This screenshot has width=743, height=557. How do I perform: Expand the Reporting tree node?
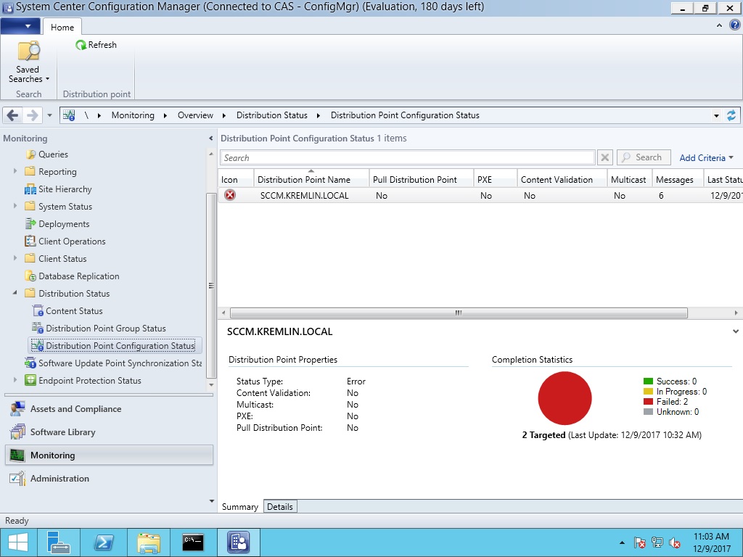pyautogui.click(x=15, y=171)
